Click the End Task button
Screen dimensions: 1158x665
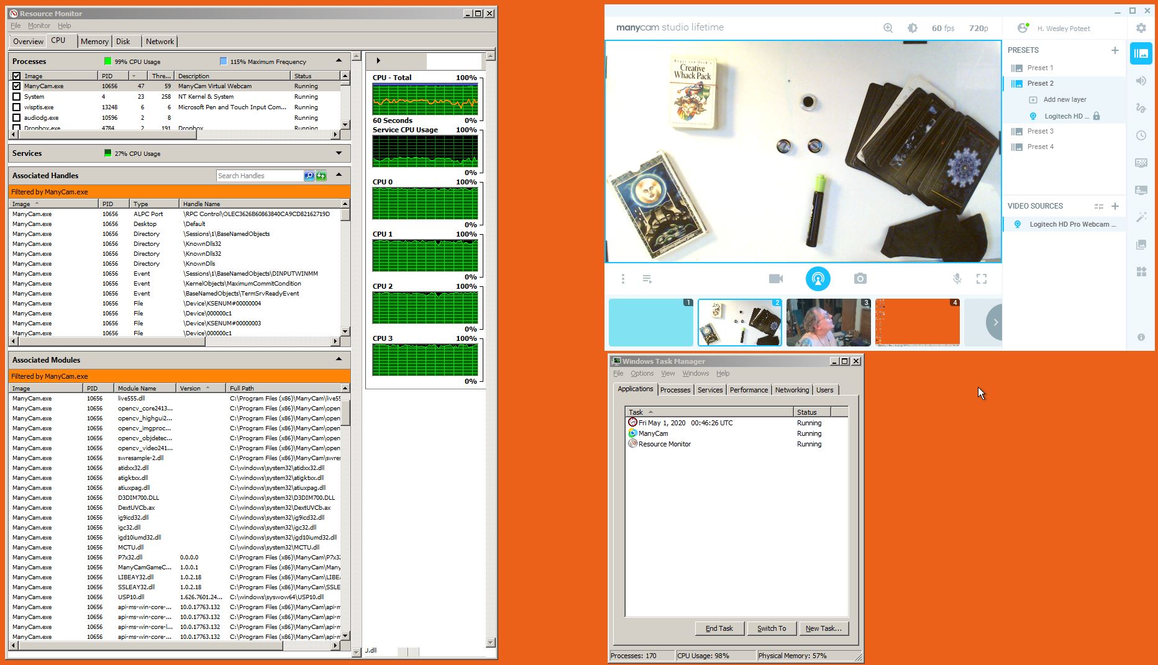coord(719,628)
